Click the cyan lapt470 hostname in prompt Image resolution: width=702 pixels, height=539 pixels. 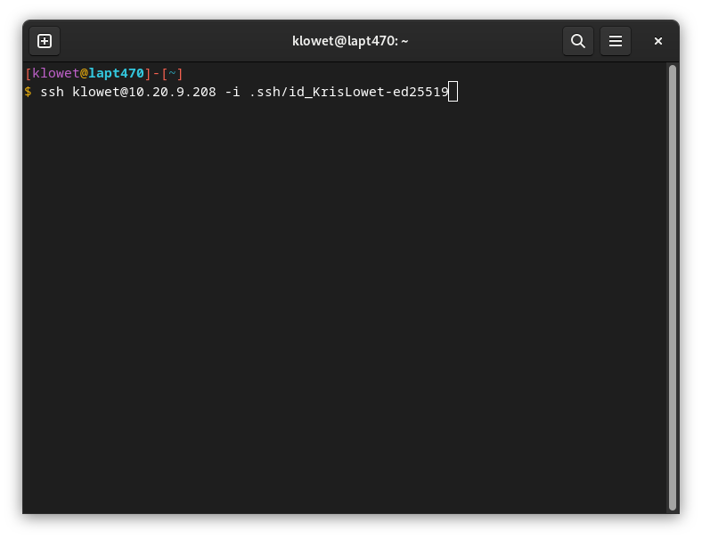[116, 73]
